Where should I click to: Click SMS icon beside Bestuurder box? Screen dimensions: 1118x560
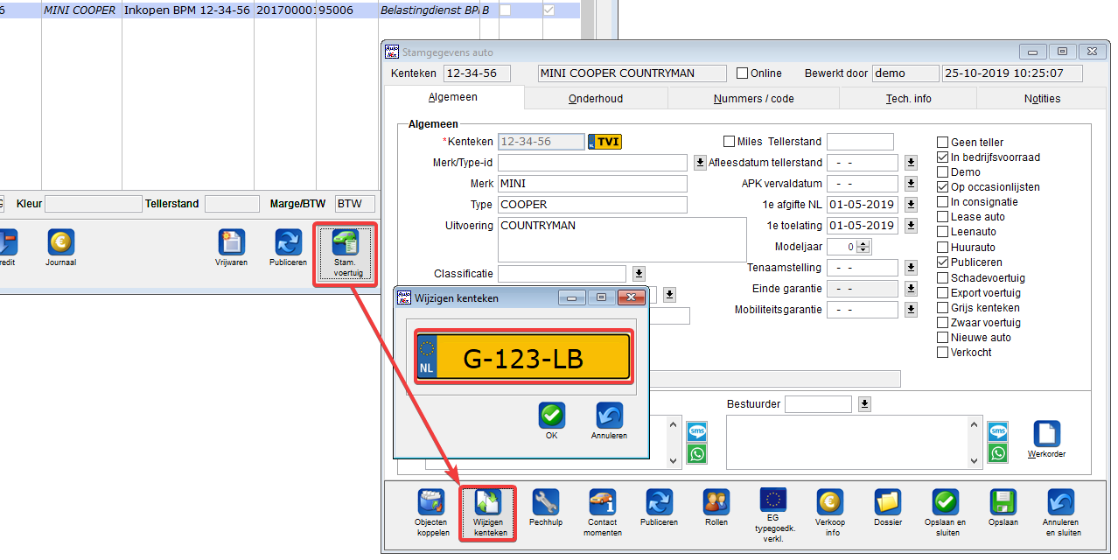click(997, 431)
